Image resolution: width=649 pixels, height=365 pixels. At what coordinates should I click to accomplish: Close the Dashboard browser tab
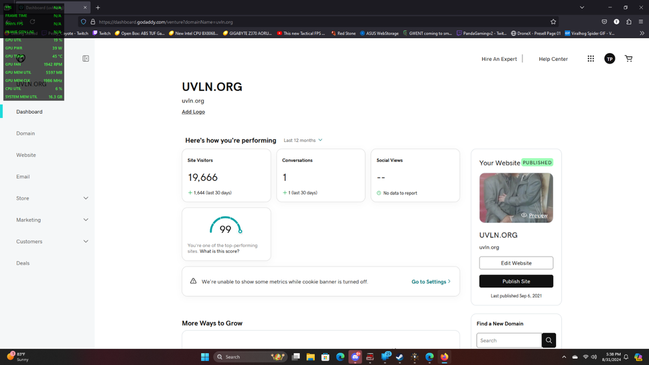point(85,7)
